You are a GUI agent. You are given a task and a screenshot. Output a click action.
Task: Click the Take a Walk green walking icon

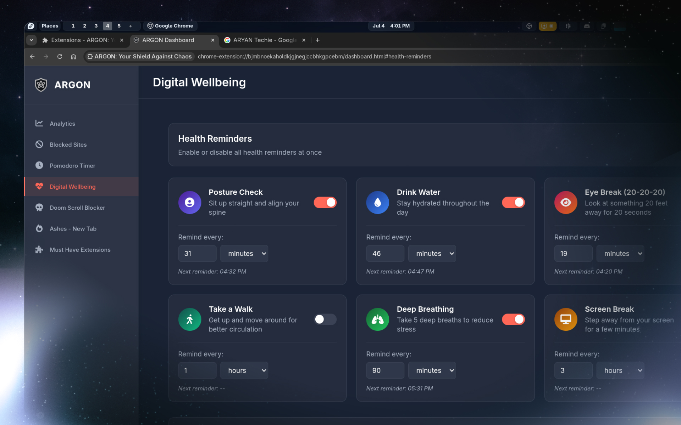(190, 319)
